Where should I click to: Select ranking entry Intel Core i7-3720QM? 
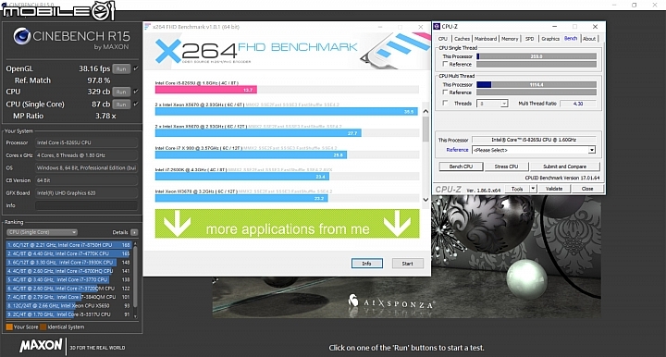coord(68,289)
